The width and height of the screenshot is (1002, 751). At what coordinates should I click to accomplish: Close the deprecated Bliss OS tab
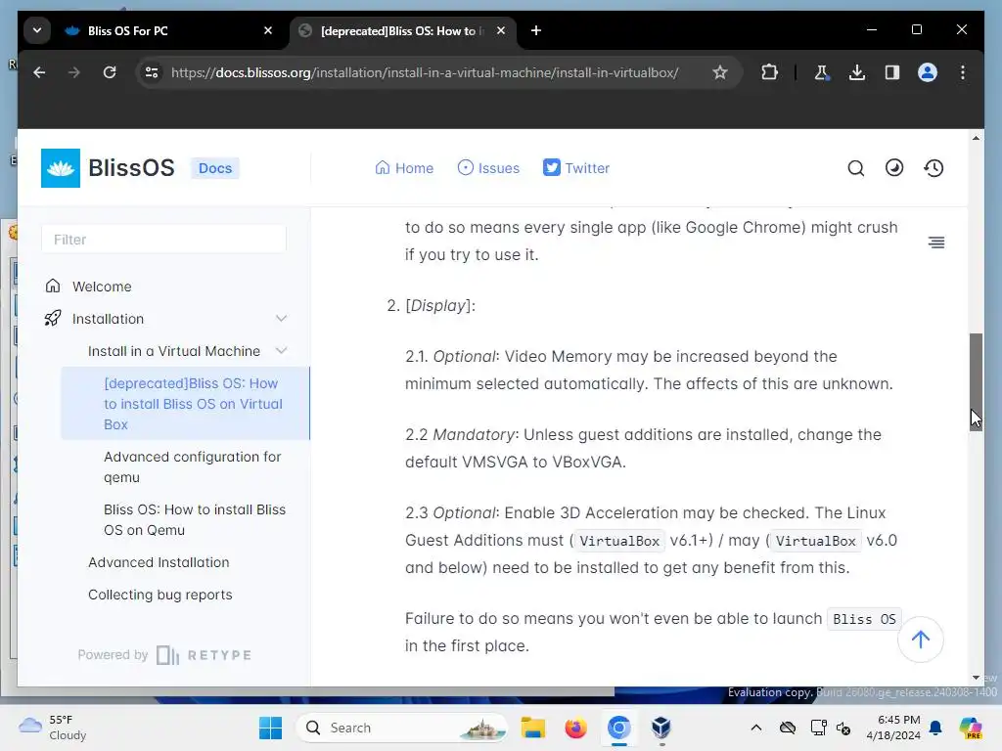pos(501,30)
